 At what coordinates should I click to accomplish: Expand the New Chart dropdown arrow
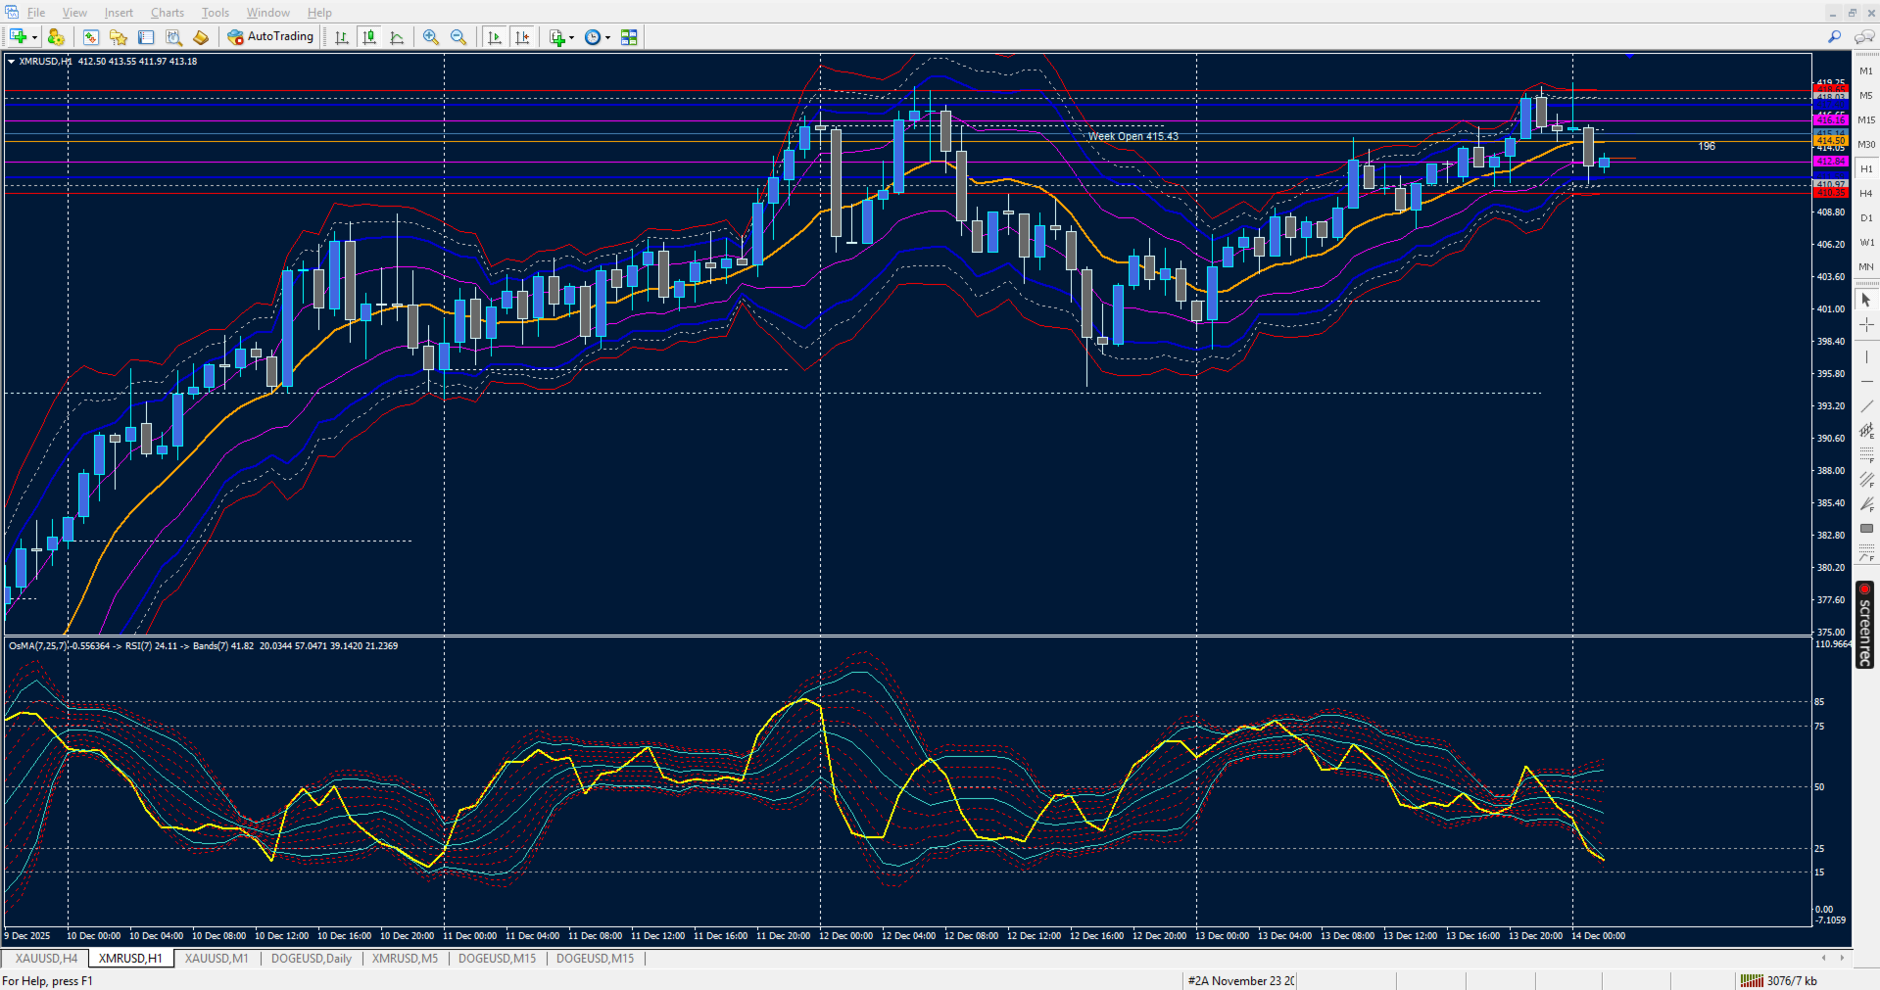(x=34, y=37)
